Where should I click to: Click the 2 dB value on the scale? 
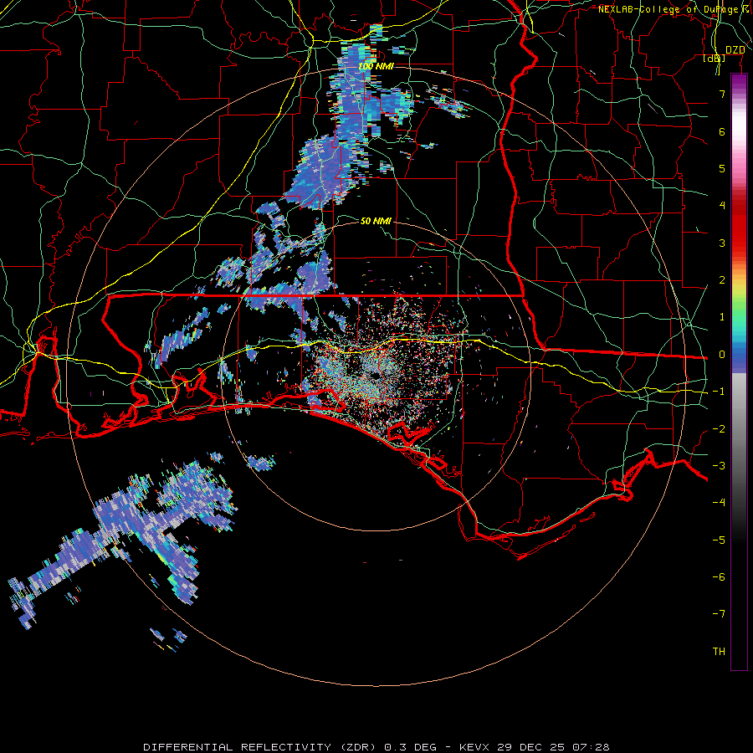722,280
